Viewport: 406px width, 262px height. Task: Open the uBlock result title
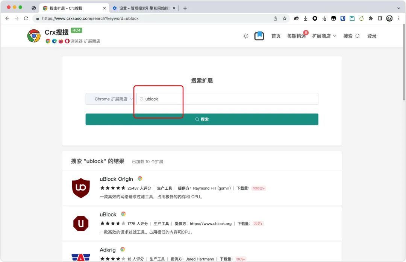point(108,215)
